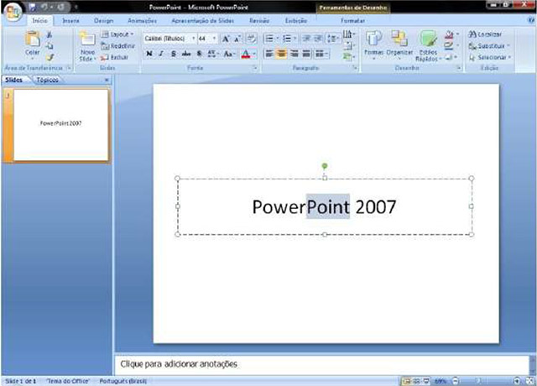Screen dimensions: 537x386
Task: Open Fonte dialog launcher
Action: [255, 68]
